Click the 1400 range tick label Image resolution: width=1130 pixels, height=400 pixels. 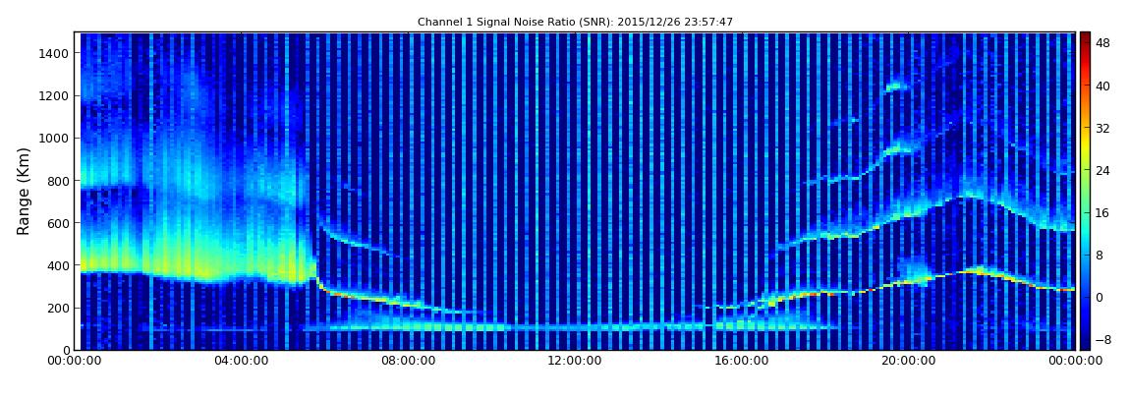pyautogui.click(x=55, y=53)
